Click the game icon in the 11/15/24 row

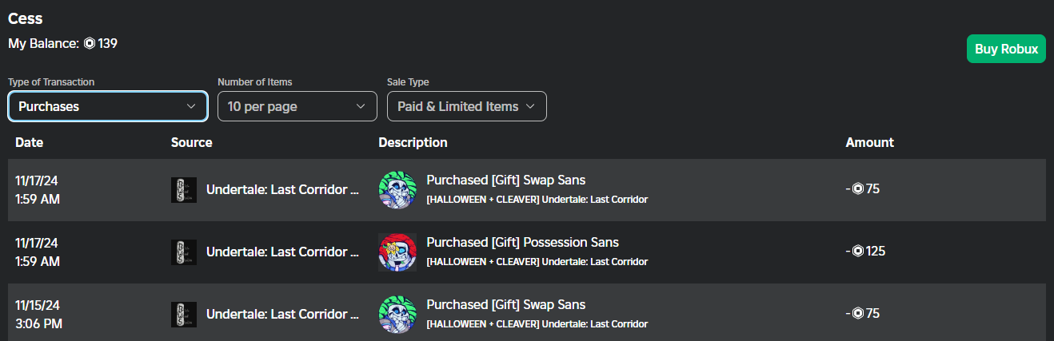(184, 315)
